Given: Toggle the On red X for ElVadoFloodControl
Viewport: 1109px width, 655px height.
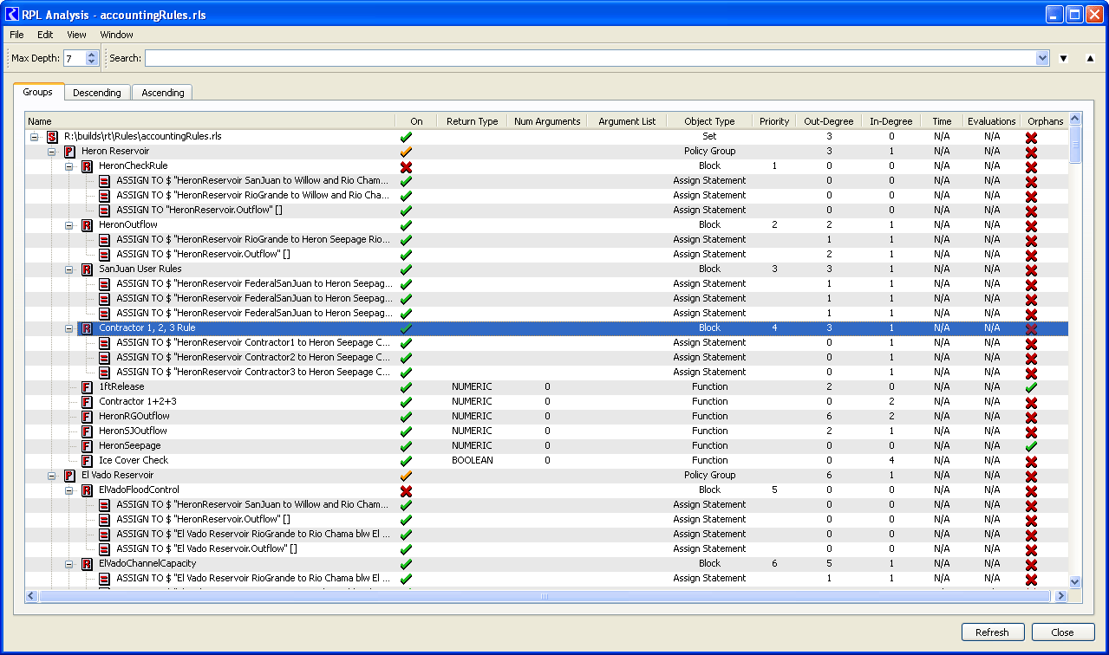Looking at the screenshot, I should (x=406, y=490).
